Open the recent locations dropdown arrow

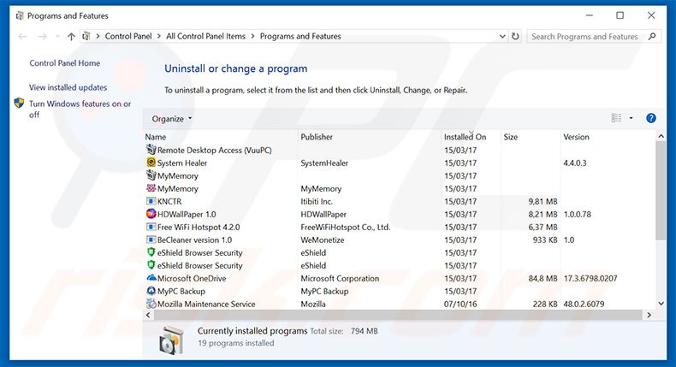pyautogui.click(x=57, y=37)
